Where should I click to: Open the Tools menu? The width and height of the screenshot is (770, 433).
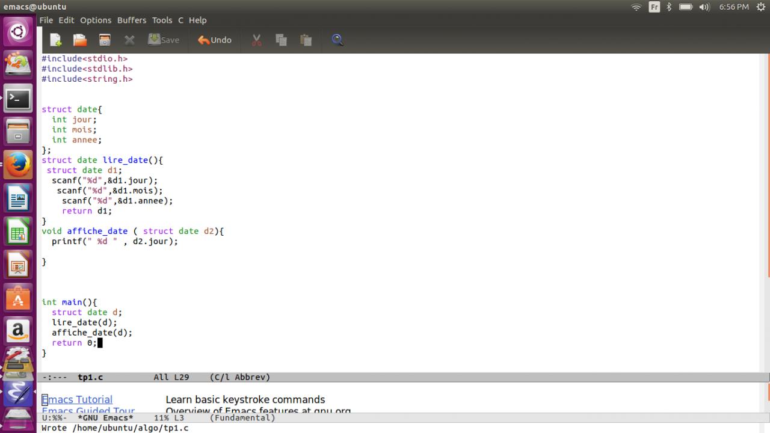coord(162,20)
